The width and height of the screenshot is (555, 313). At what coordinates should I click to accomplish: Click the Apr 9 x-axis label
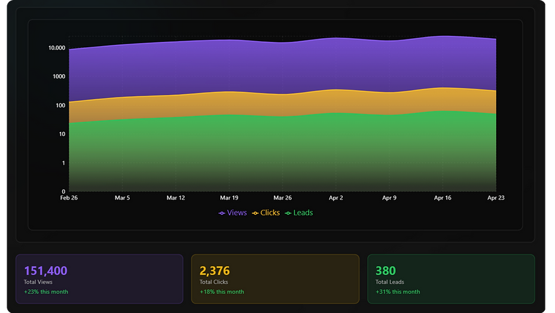point(389,198)
